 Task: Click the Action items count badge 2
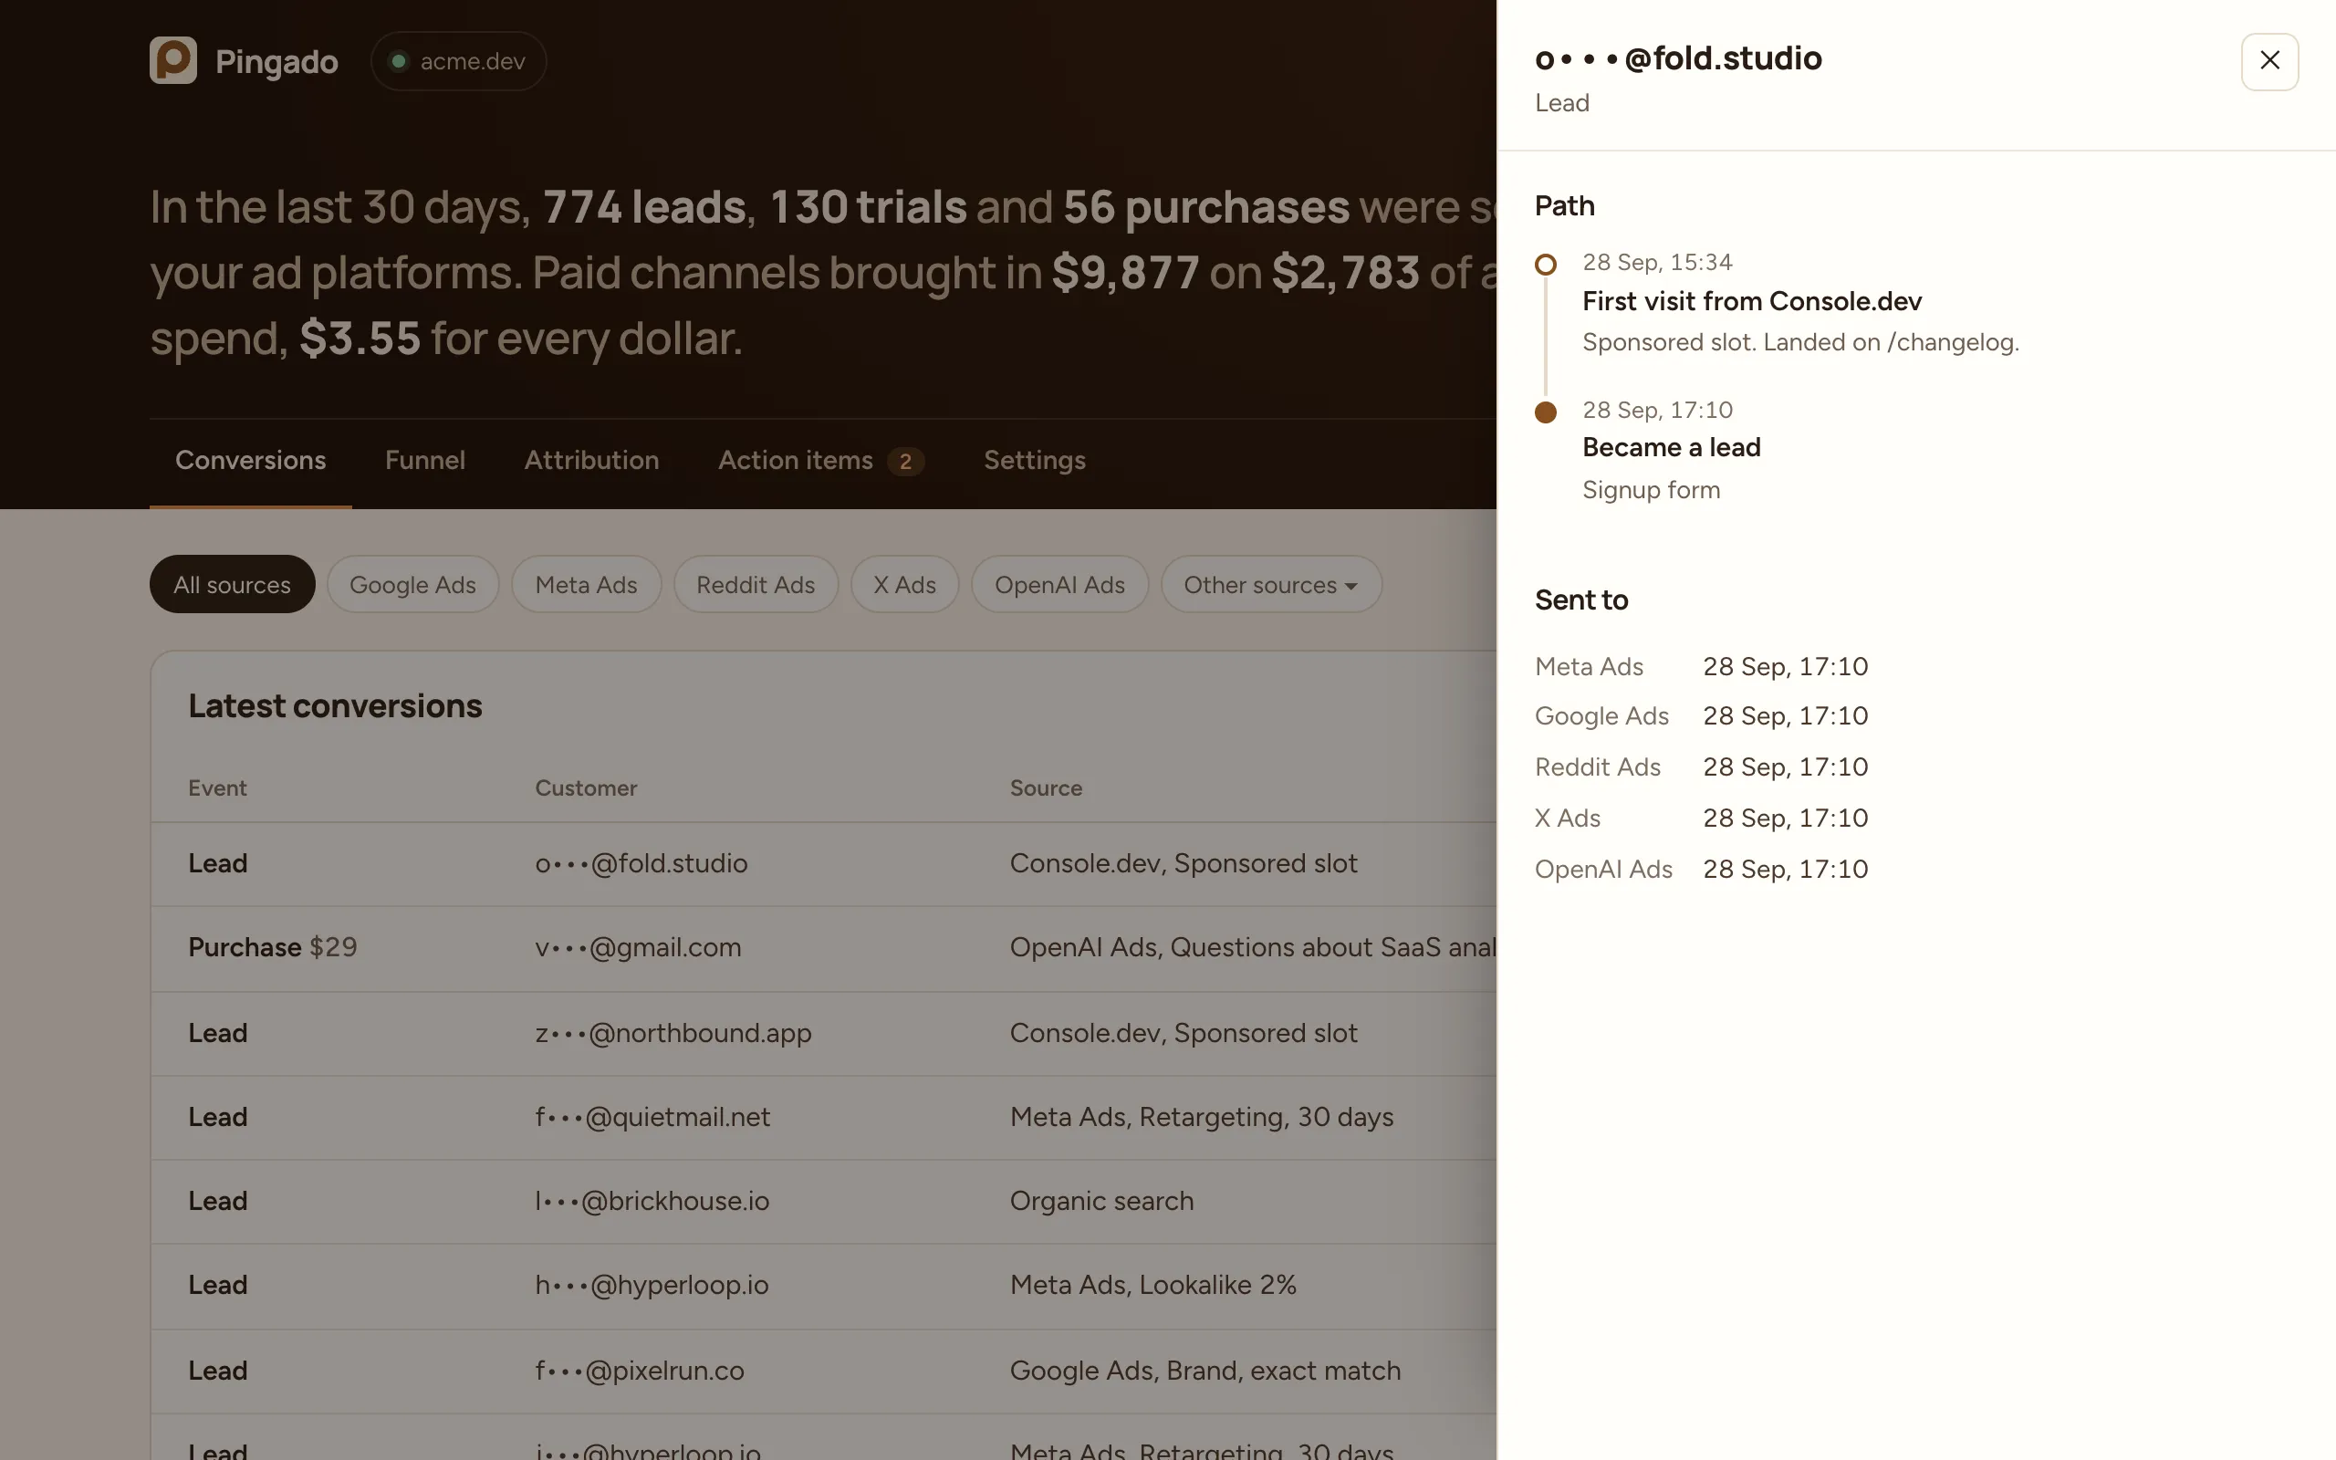pos(904,462)
